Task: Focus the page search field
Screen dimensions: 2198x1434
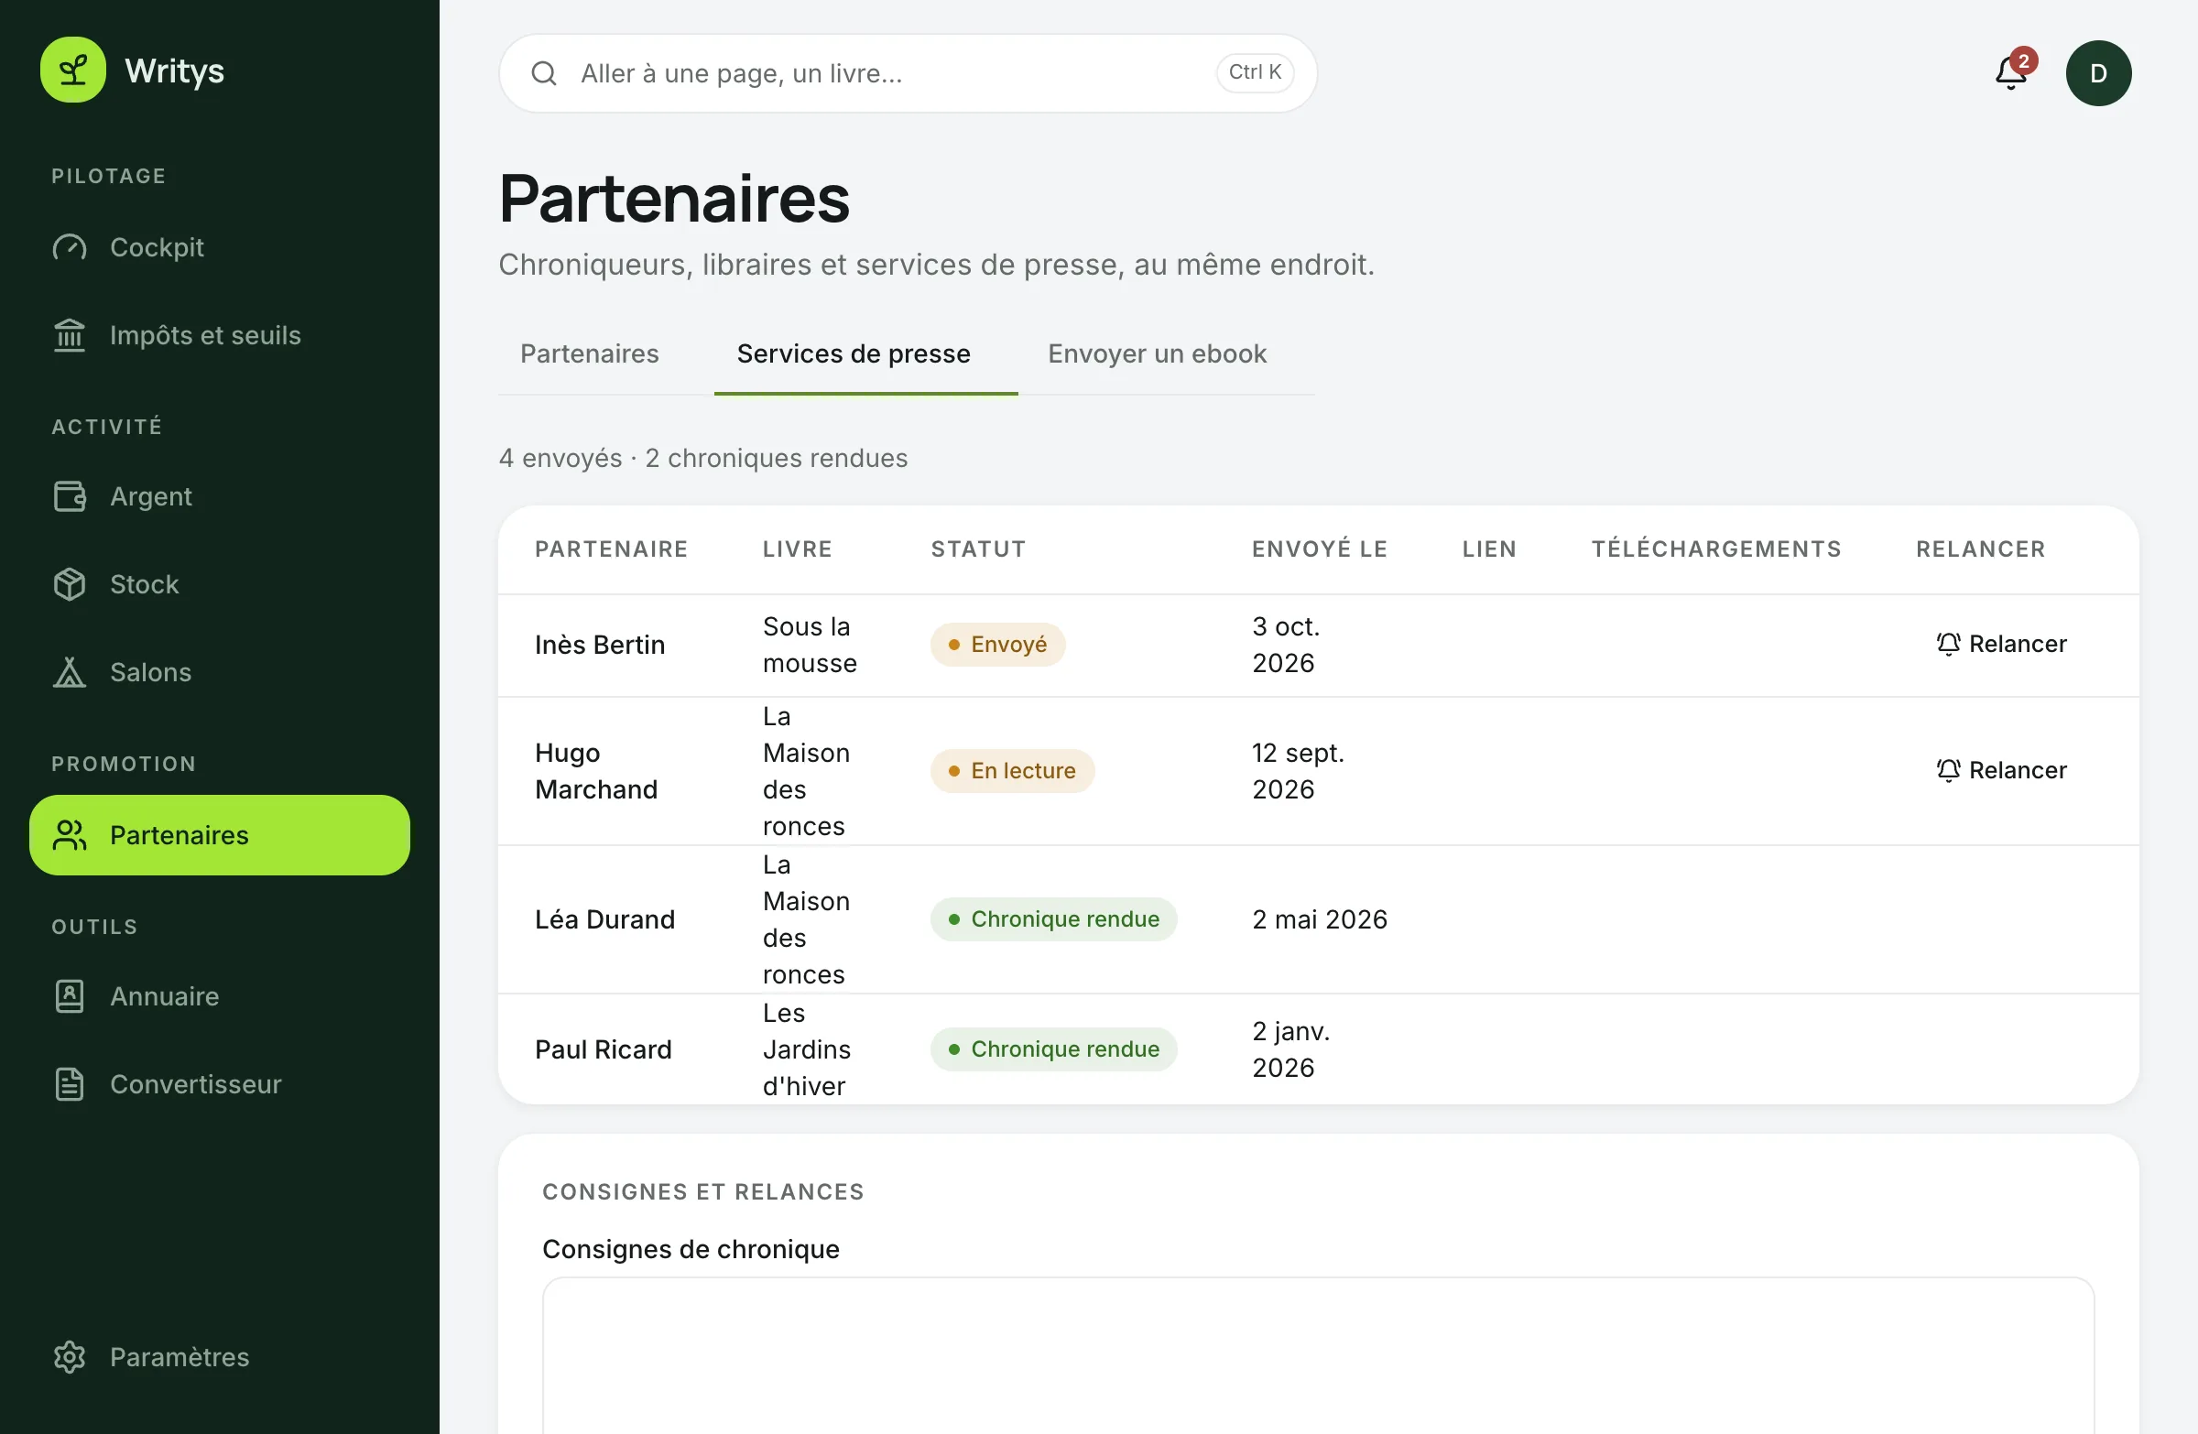Action: tap(907, 74)
